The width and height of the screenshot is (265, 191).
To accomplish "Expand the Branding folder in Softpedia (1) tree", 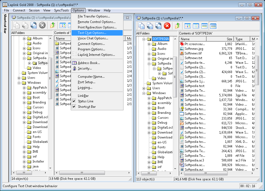I will [149, 113].
